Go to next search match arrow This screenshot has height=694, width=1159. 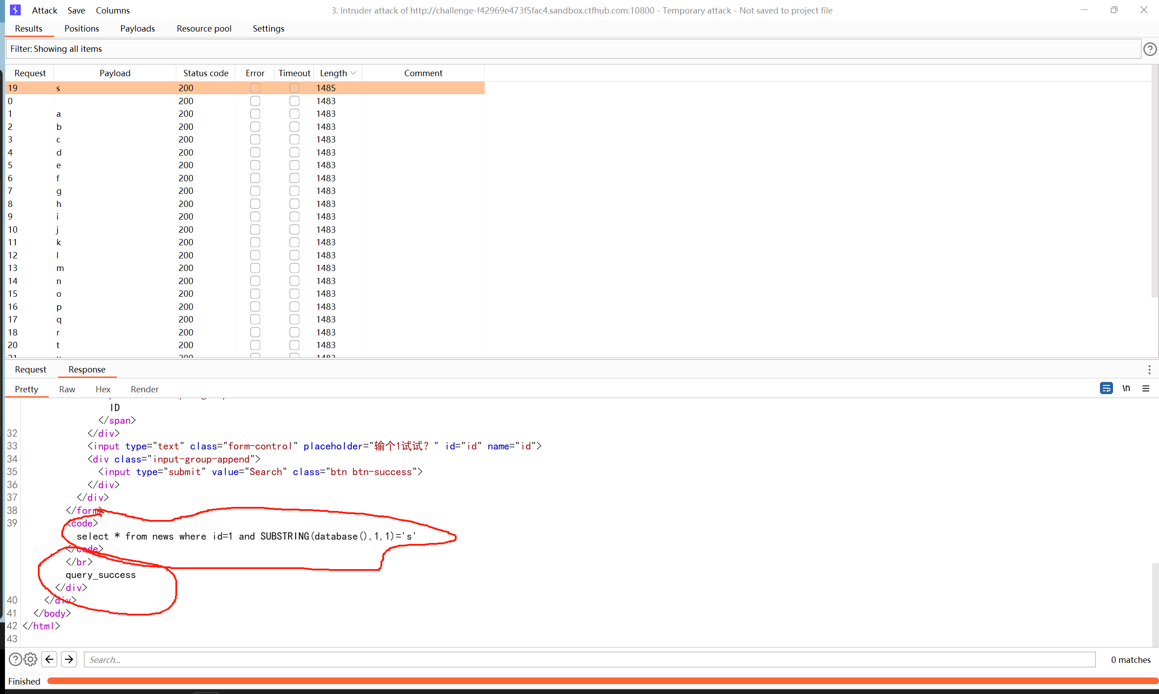69,659
